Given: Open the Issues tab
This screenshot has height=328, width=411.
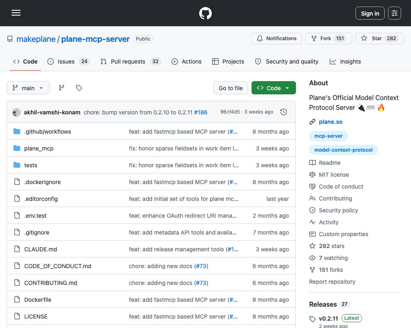Looking at the screenshot, I should click(x=69, y=61).
